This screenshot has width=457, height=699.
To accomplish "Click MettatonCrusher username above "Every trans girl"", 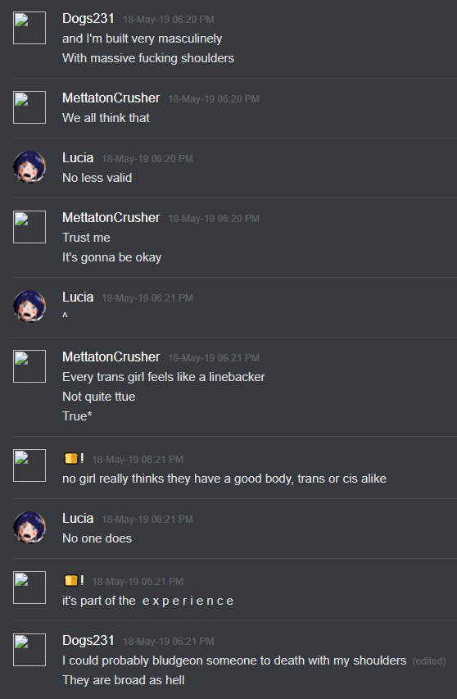I will [111, 357].
